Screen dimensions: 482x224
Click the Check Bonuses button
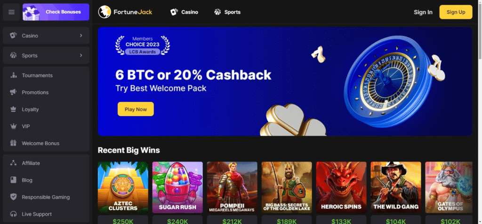[56, 12]
